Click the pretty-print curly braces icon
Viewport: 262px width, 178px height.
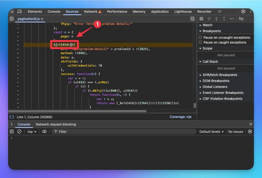12,117
